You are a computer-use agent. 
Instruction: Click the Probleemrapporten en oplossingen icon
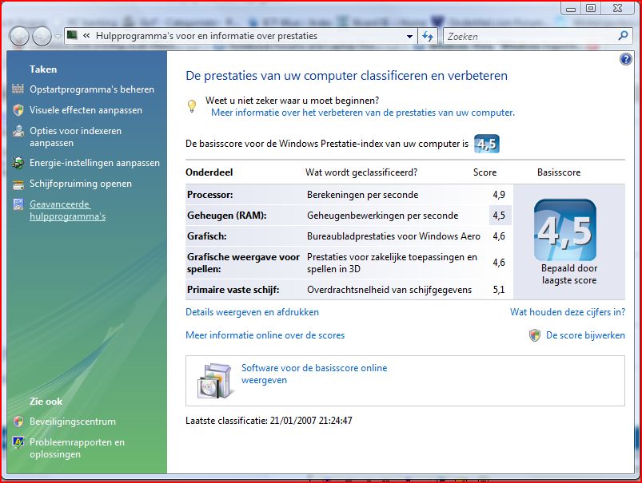pos(18,442)
